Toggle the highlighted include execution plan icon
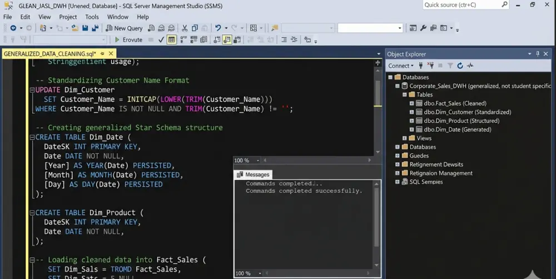 (x=227, y=39)
